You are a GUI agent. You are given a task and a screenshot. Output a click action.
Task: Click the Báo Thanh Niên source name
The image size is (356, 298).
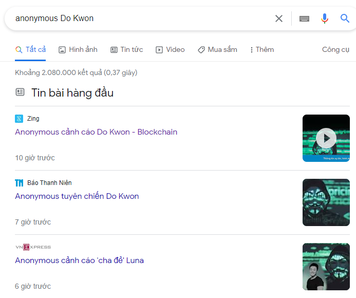pos(49,183)
